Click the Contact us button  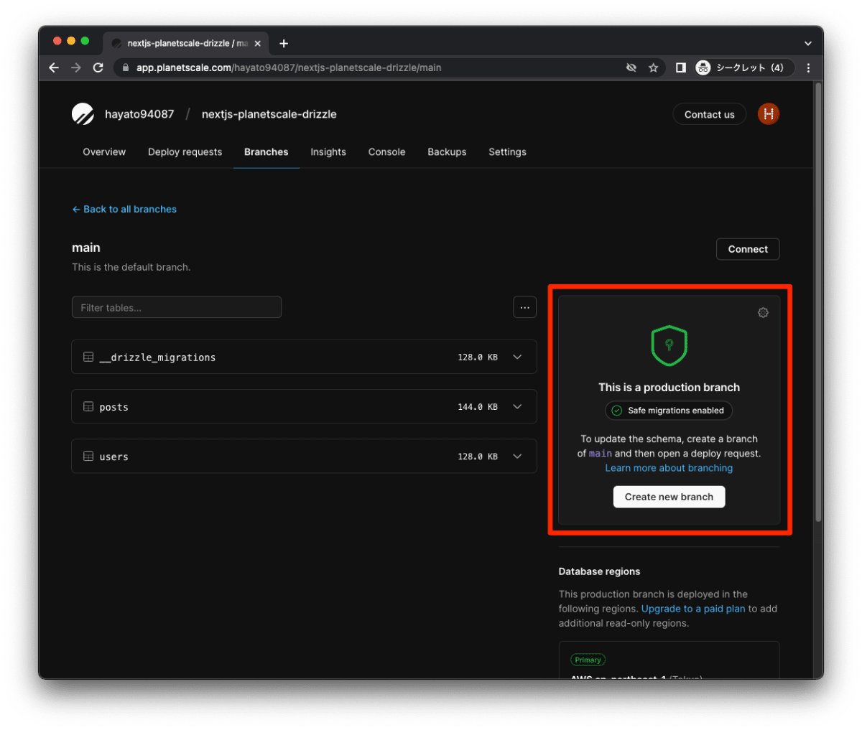[709, 114]
